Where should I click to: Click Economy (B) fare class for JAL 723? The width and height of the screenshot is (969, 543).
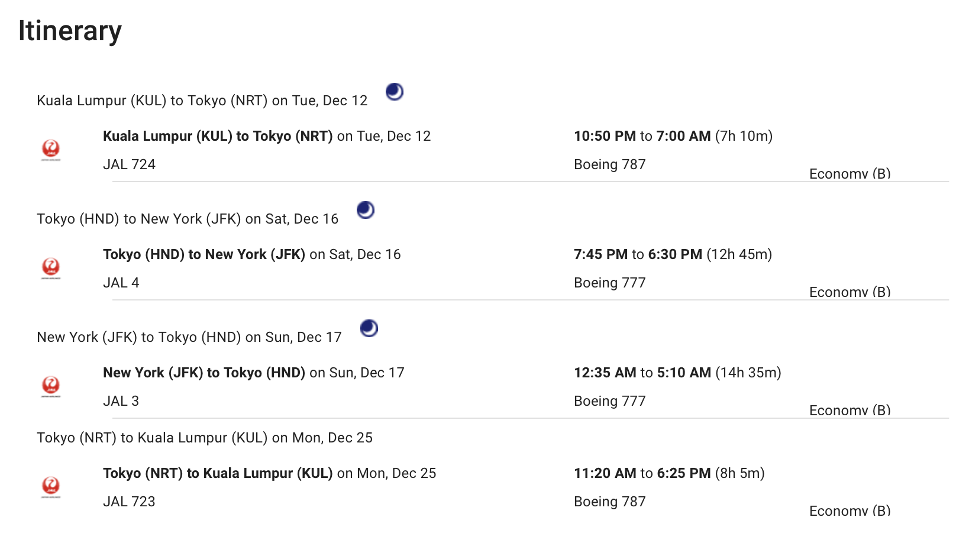(x=850, y=510)
